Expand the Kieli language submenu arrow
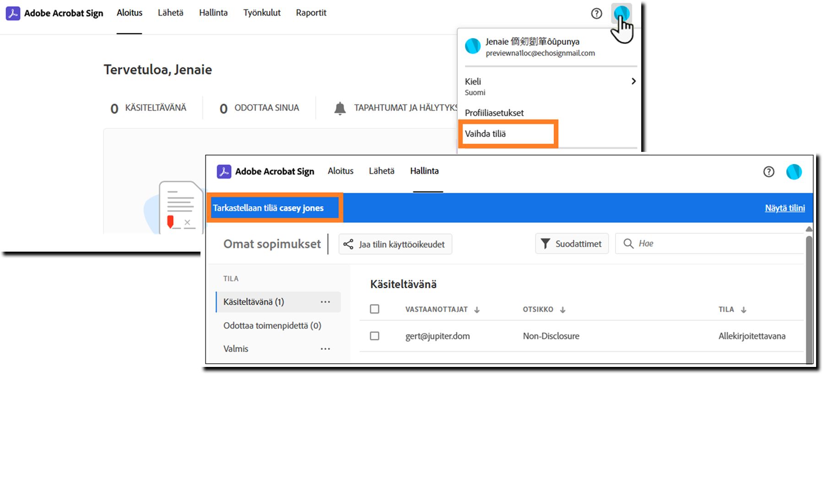Screen dimensions: 828x490 coord(633,81)
